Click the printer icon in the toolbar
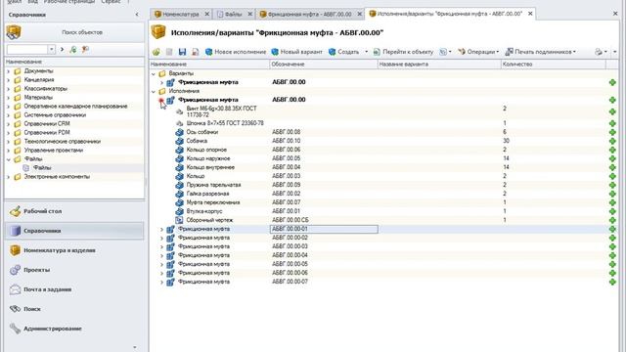Image resolution: width=626 pixels, height=352 pixels. tap(598, 52)
